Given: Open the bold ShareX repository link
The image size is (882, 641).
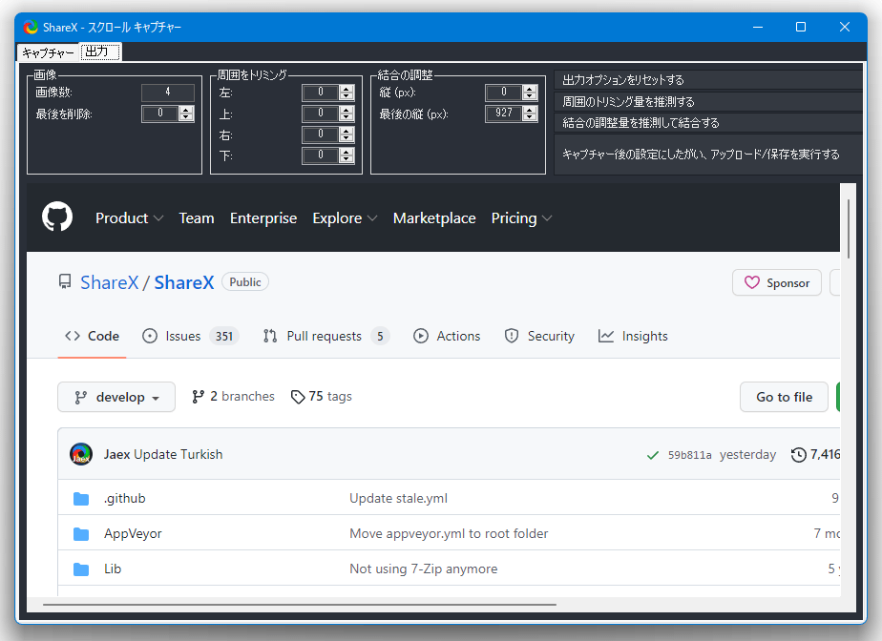Looking at the screenshot, I should point(184,282).
